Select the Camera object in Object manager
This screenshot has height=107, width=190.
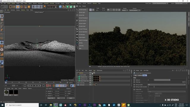coord(81,73)
